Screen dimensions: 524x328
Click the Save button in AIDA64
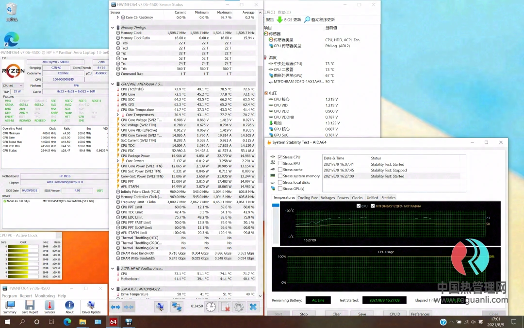pos(362,314)
